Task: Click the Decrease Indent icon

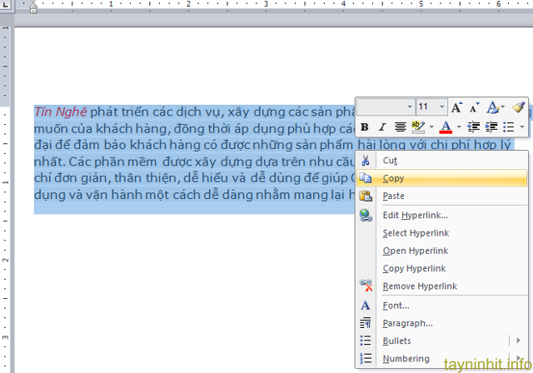Action: 474,127
